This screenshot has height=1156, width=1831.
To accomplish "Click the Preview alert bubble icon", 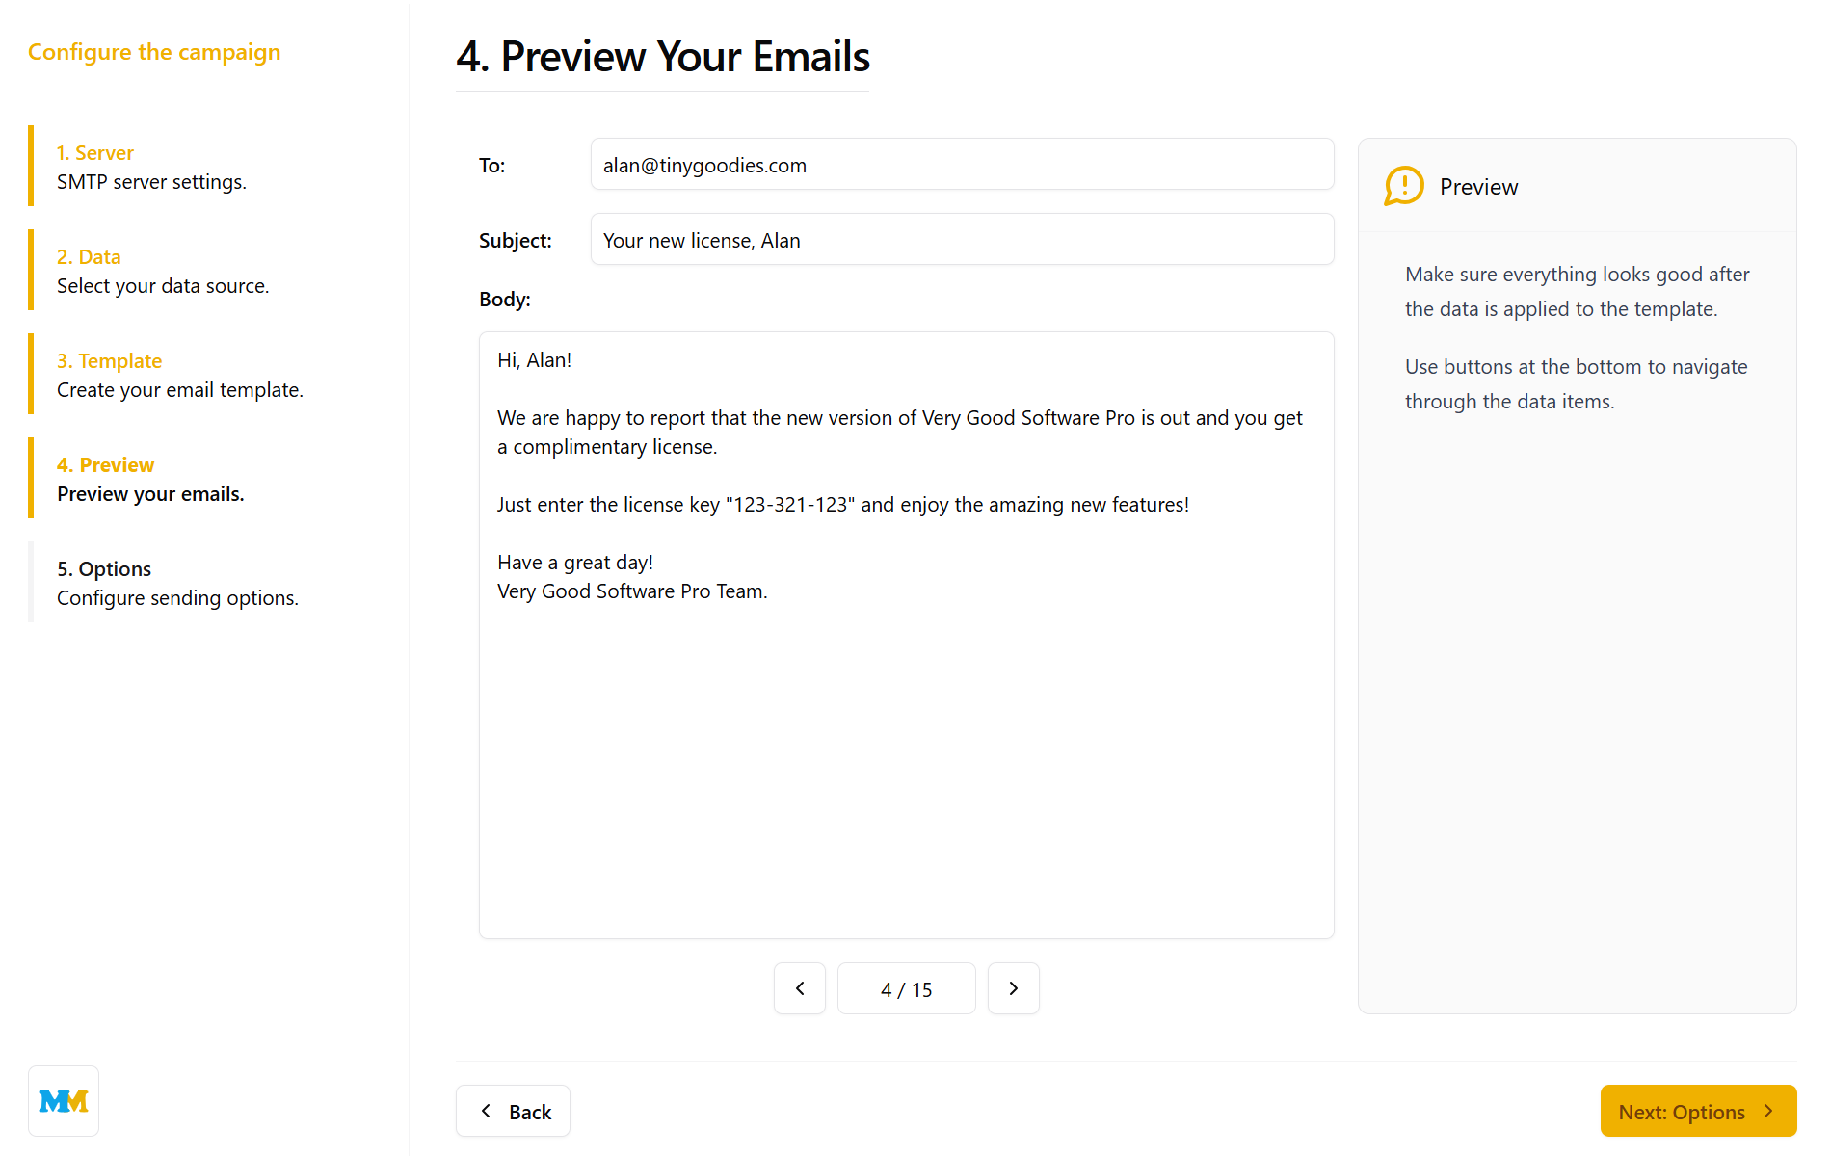I will [1404, 186].
